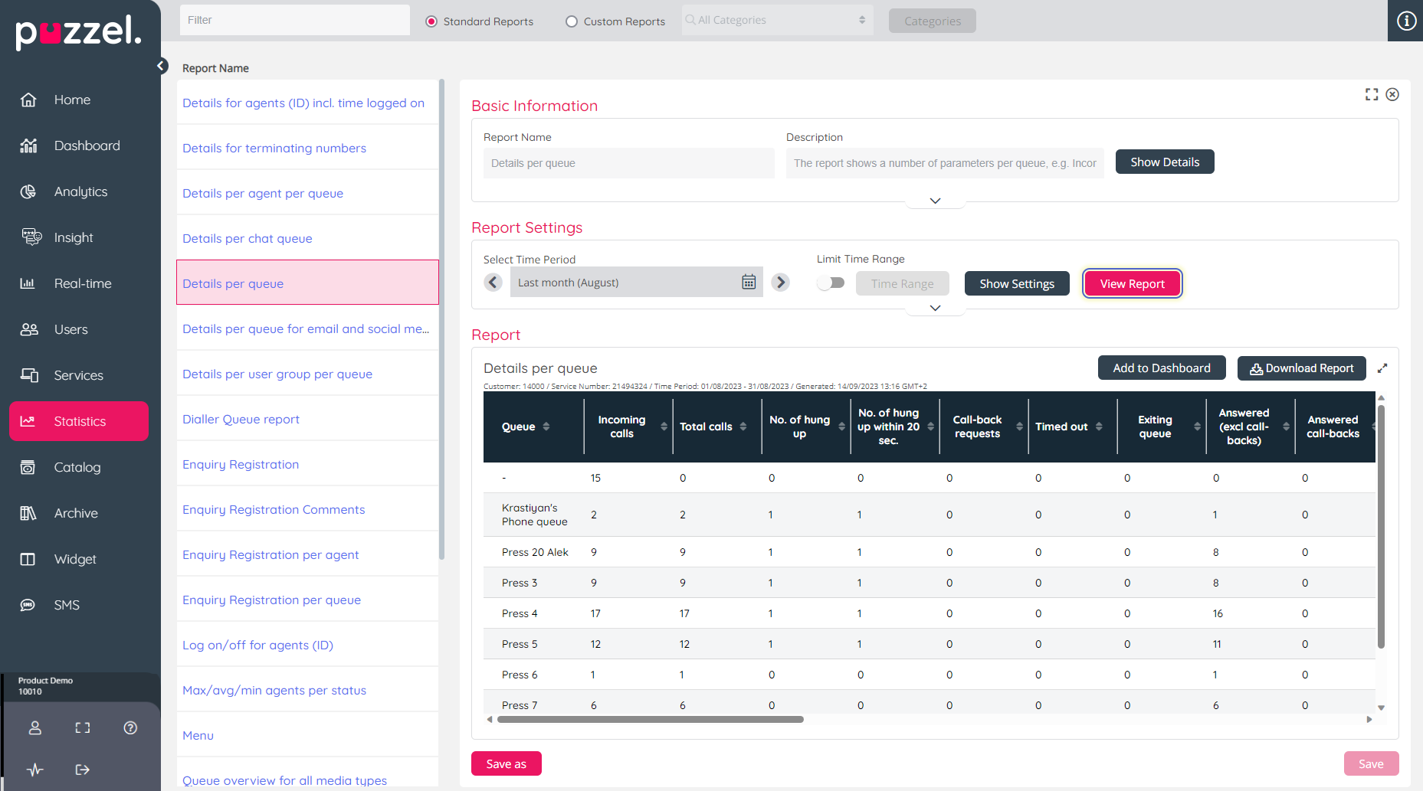Expand the report table to fullscreen
The height and width of the screenshot is (791, 1423).
click(x=1382, y=368)
